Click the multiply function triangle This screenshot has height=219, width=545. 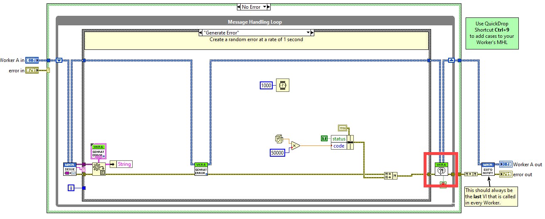pyautogui.click(x=295, y=145)
